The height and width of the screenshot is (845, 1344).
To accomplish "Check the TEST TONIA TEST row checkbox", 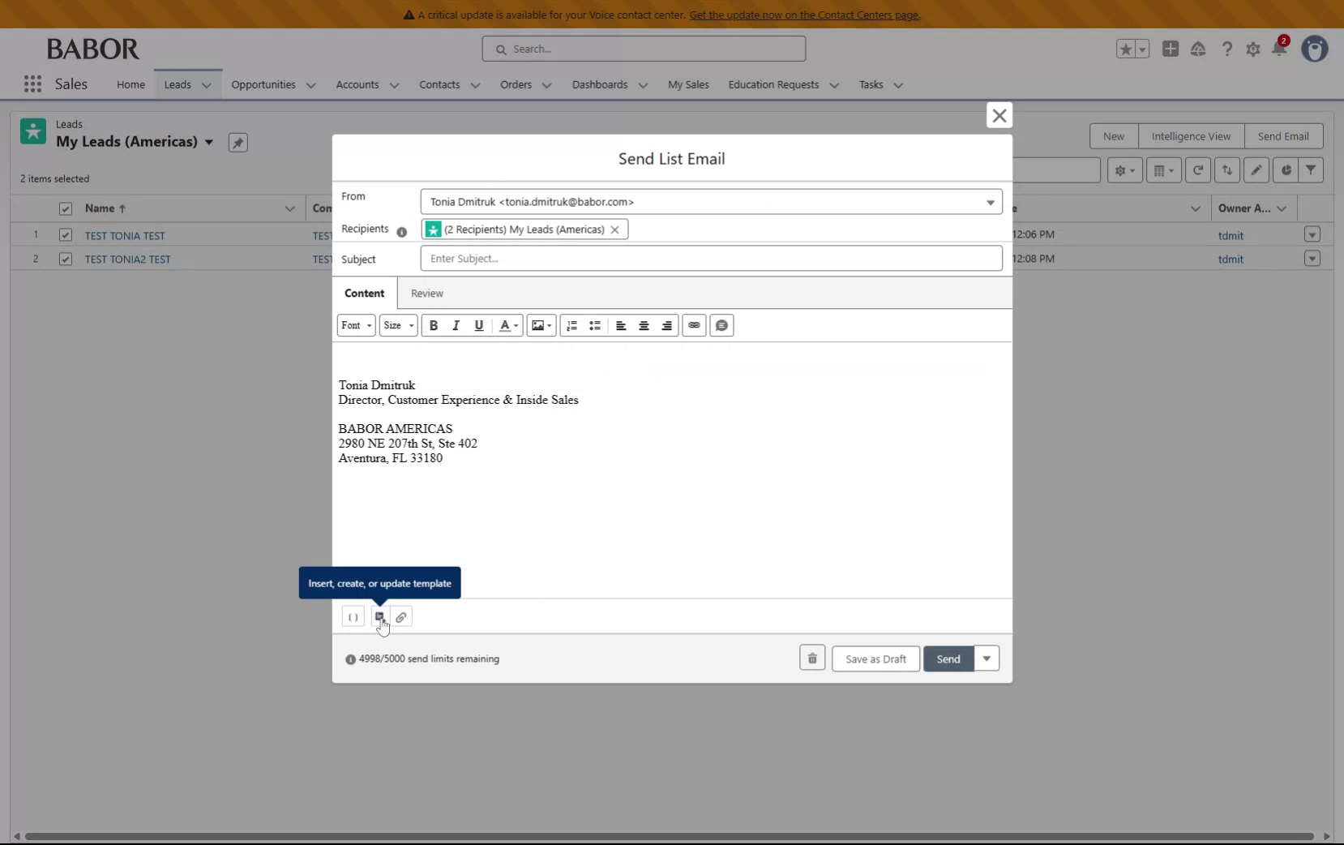I will (65, 235).
